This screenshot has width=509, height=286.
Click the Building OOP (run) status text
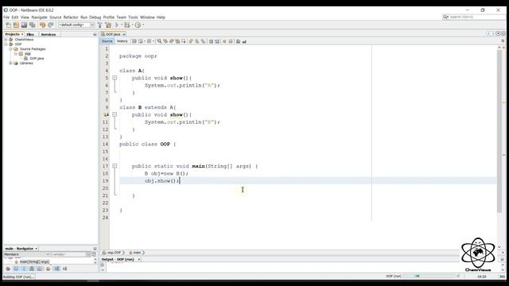(x=18, y=277)
